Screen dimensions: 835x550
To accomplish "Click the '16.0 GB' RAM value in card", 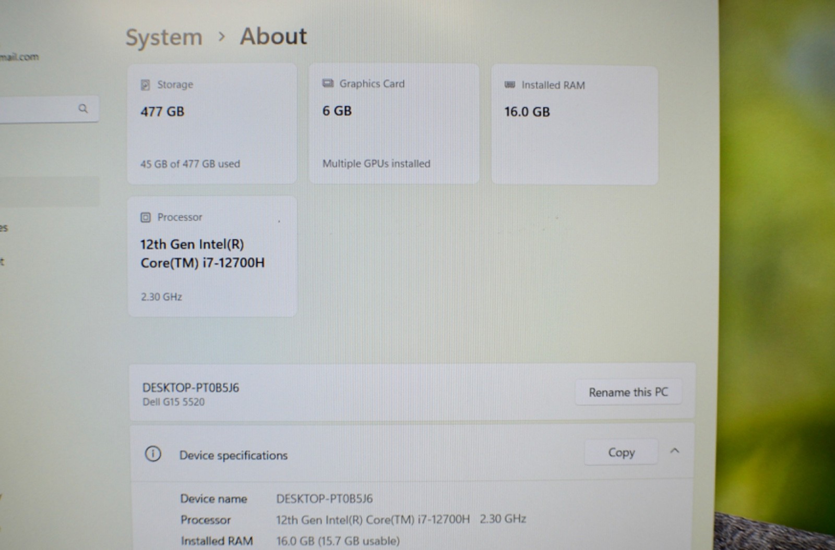I will pos(527,112).
